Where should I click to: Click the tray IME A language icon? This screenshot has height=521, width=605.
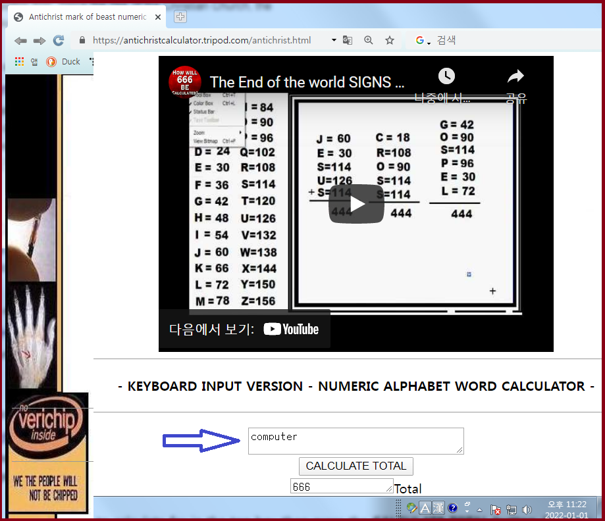point(425,508)
